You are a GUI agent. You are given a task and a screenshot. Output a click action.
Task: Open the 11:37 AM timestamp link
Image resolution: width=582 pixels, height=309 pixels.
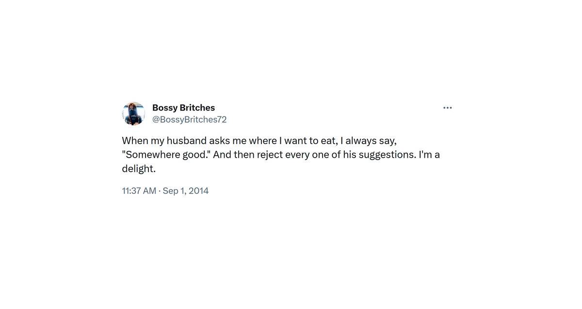click(x=139, y=191)
